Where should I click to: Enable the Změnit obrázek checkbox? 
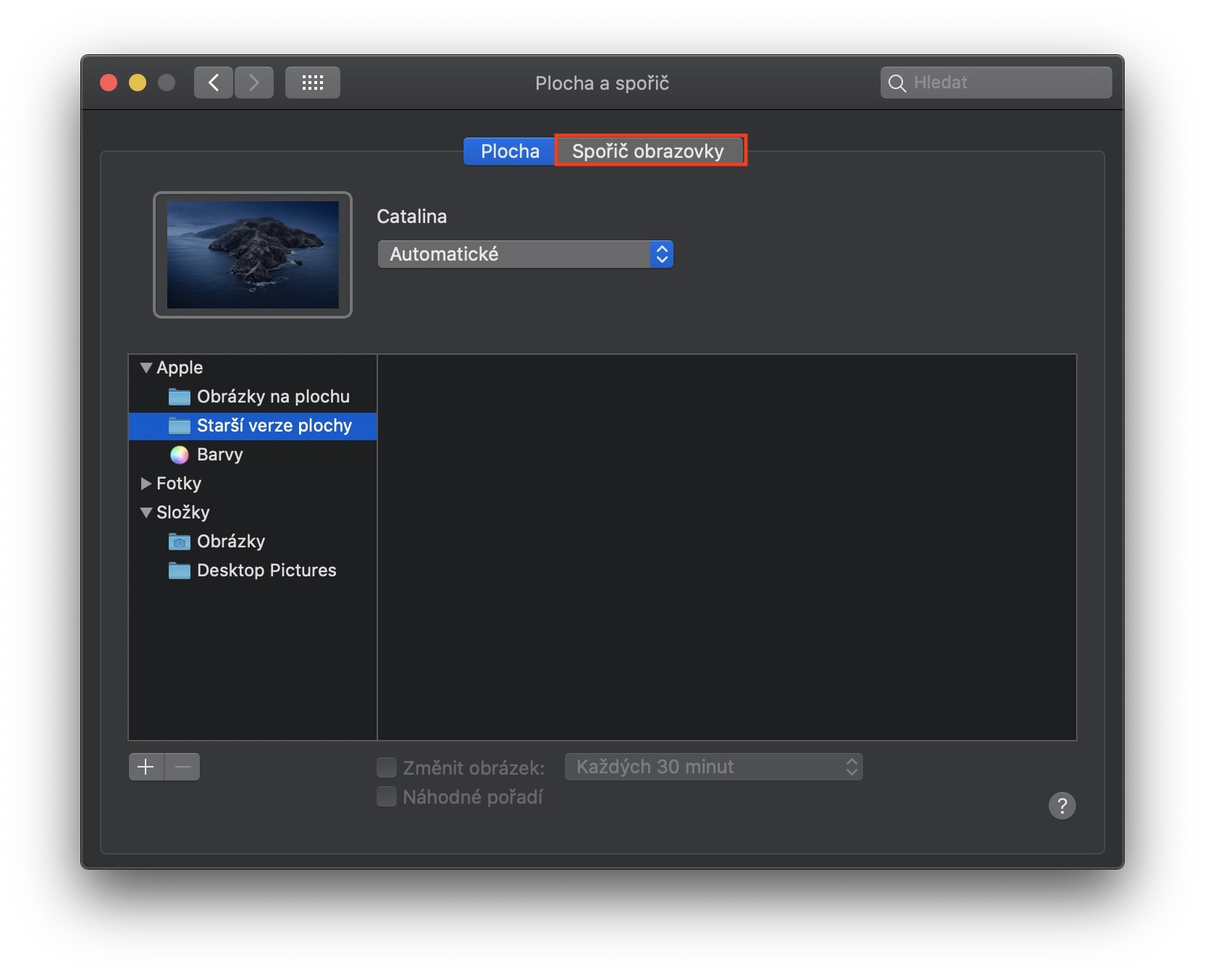[387, 767]
